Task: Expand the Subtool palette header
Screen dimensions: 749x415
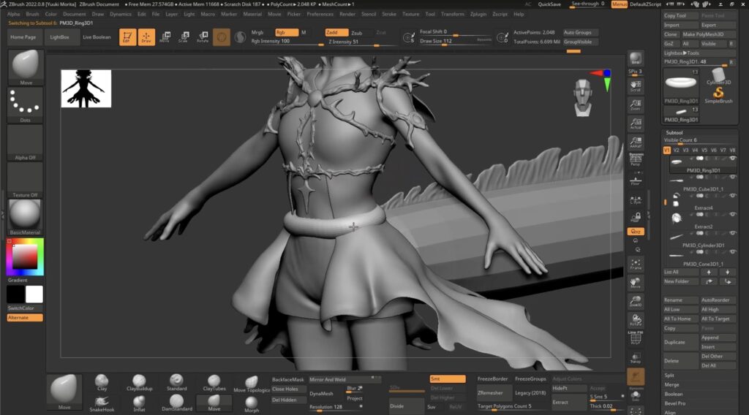Action: click(674, 132)
